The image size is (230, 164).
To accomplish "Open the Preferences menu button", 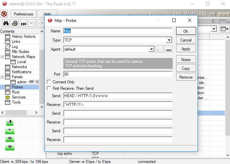I will [x=23, y=14].
